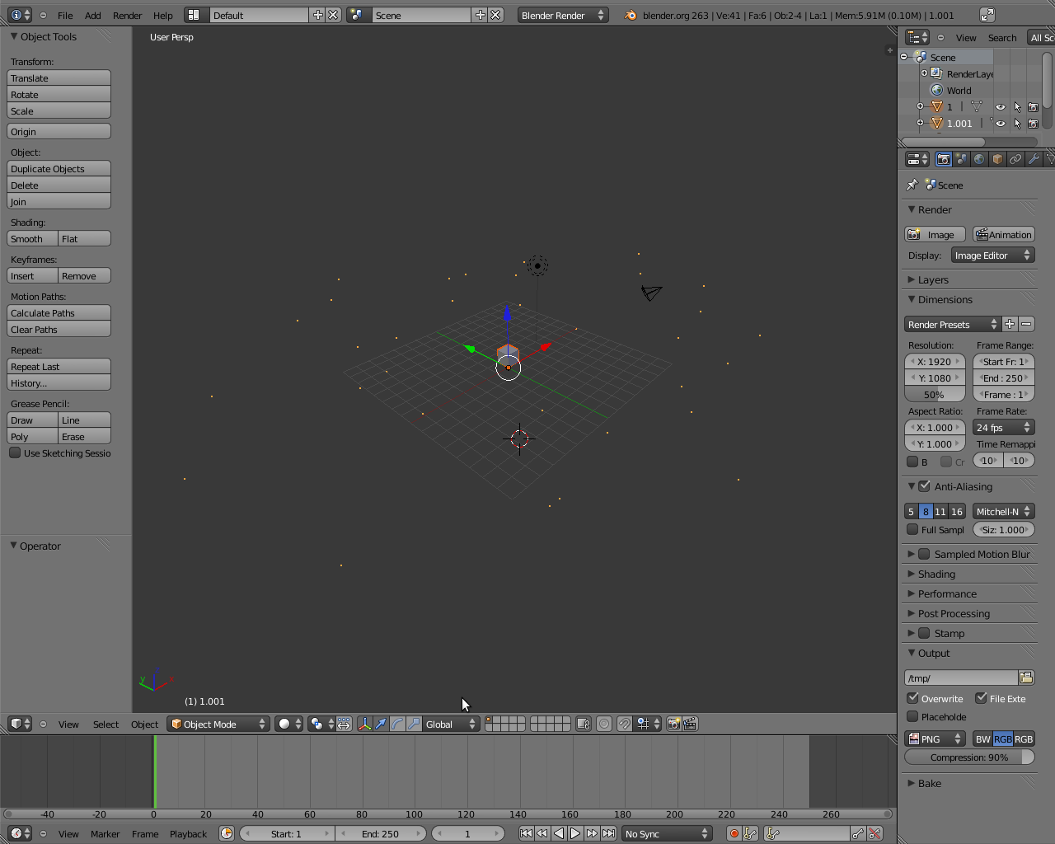
Task: Open the Render menu
Action: pyautogui.click(x=127, y=15)
